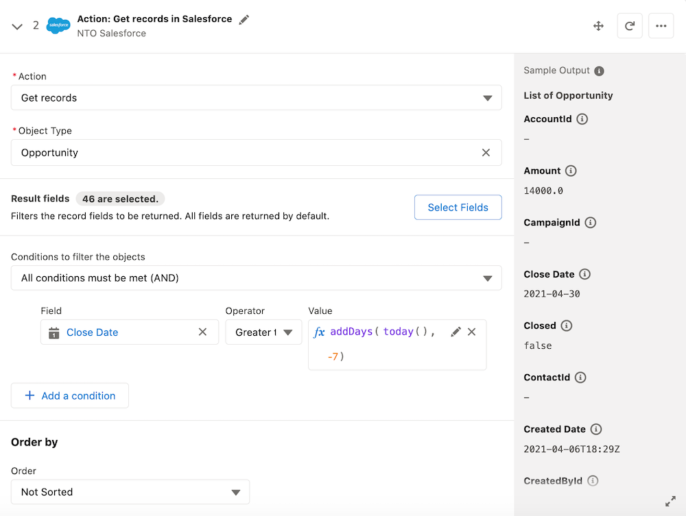The height and width of the screenshot is (516, 686).
Task: Click the Created Date info icon
Action: pos(596,429)
